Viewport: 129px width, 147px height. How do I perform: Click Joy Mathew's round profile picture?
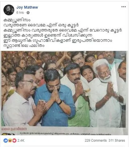pos(9,10)
